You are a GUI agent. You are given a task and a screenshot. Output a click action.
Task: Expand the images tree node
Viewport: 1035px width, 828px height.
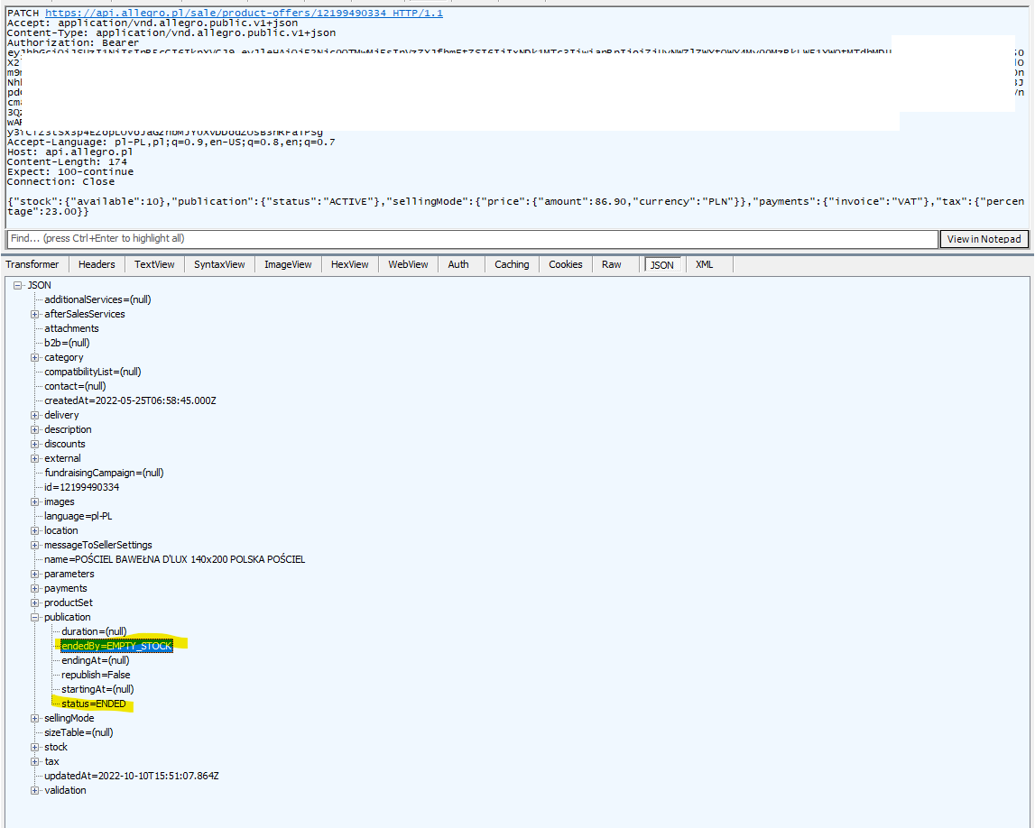tap(34, 501)
